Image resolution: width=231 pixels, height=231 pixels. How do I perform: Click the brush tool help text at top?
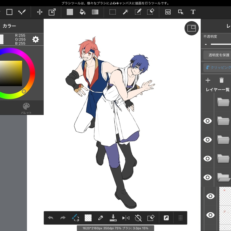115,3
